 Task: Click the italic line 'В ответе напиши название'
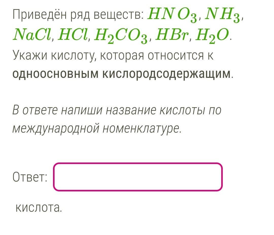[x=84, y=111]
